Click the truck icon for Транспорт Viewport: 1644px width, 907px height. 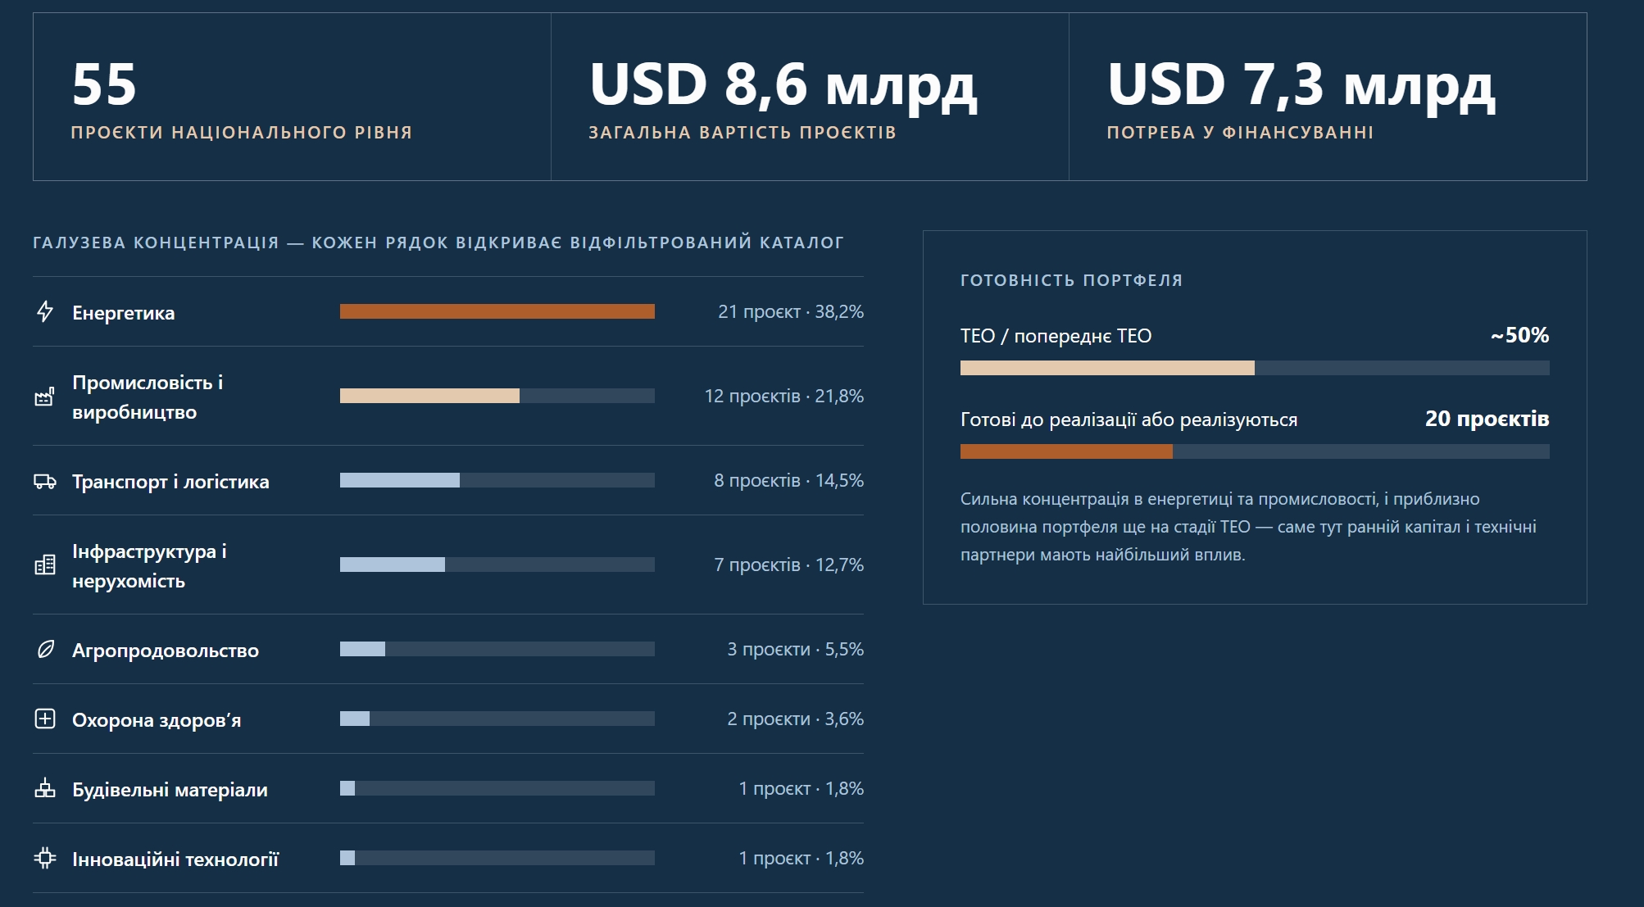tap(45, 481)
